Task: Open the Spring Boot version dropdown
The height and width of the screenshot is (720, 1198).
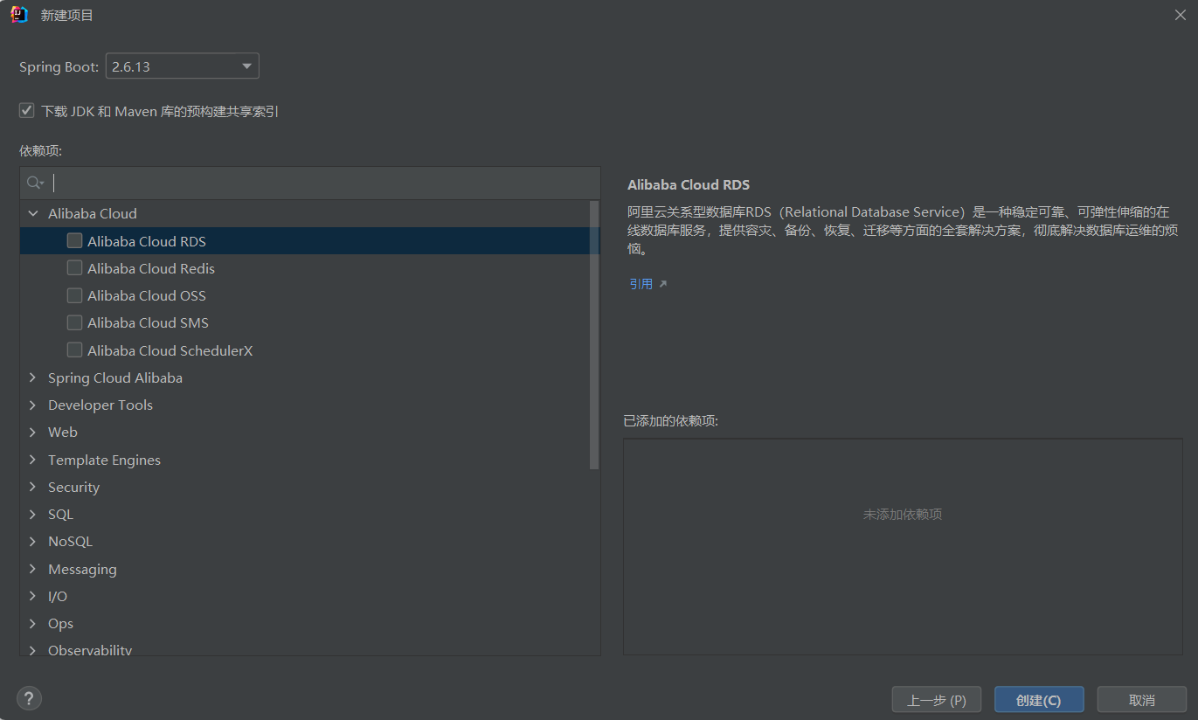Action: pos(183,66)
